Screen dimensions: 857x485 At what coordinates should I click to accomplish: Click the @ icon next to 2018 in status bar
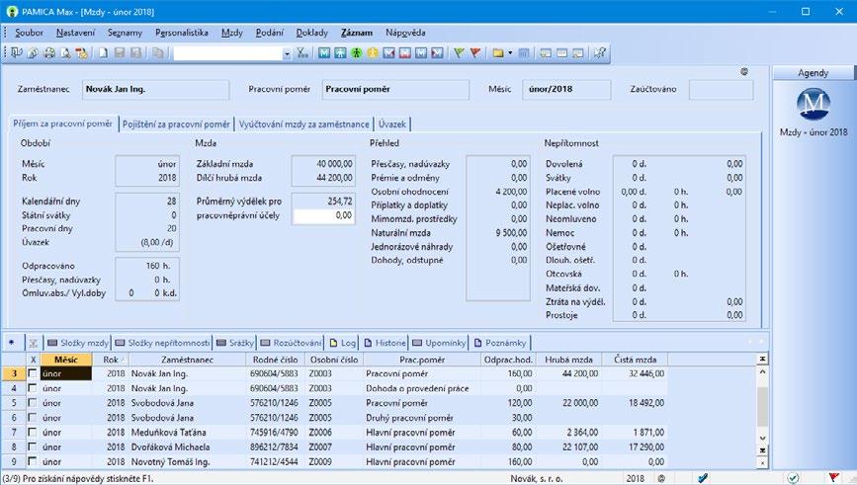661,478
